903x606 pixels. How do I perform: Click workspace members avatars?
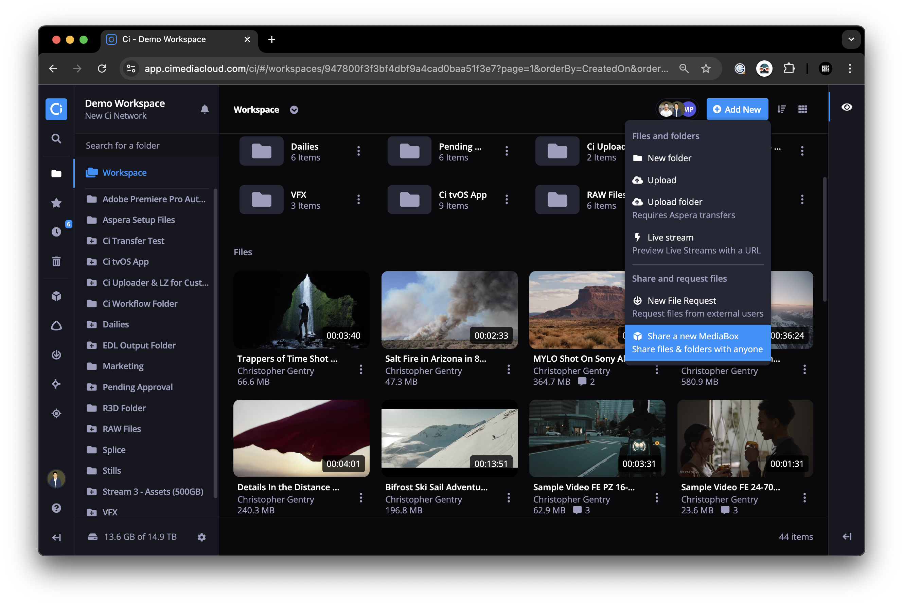(x=677, y=109)
